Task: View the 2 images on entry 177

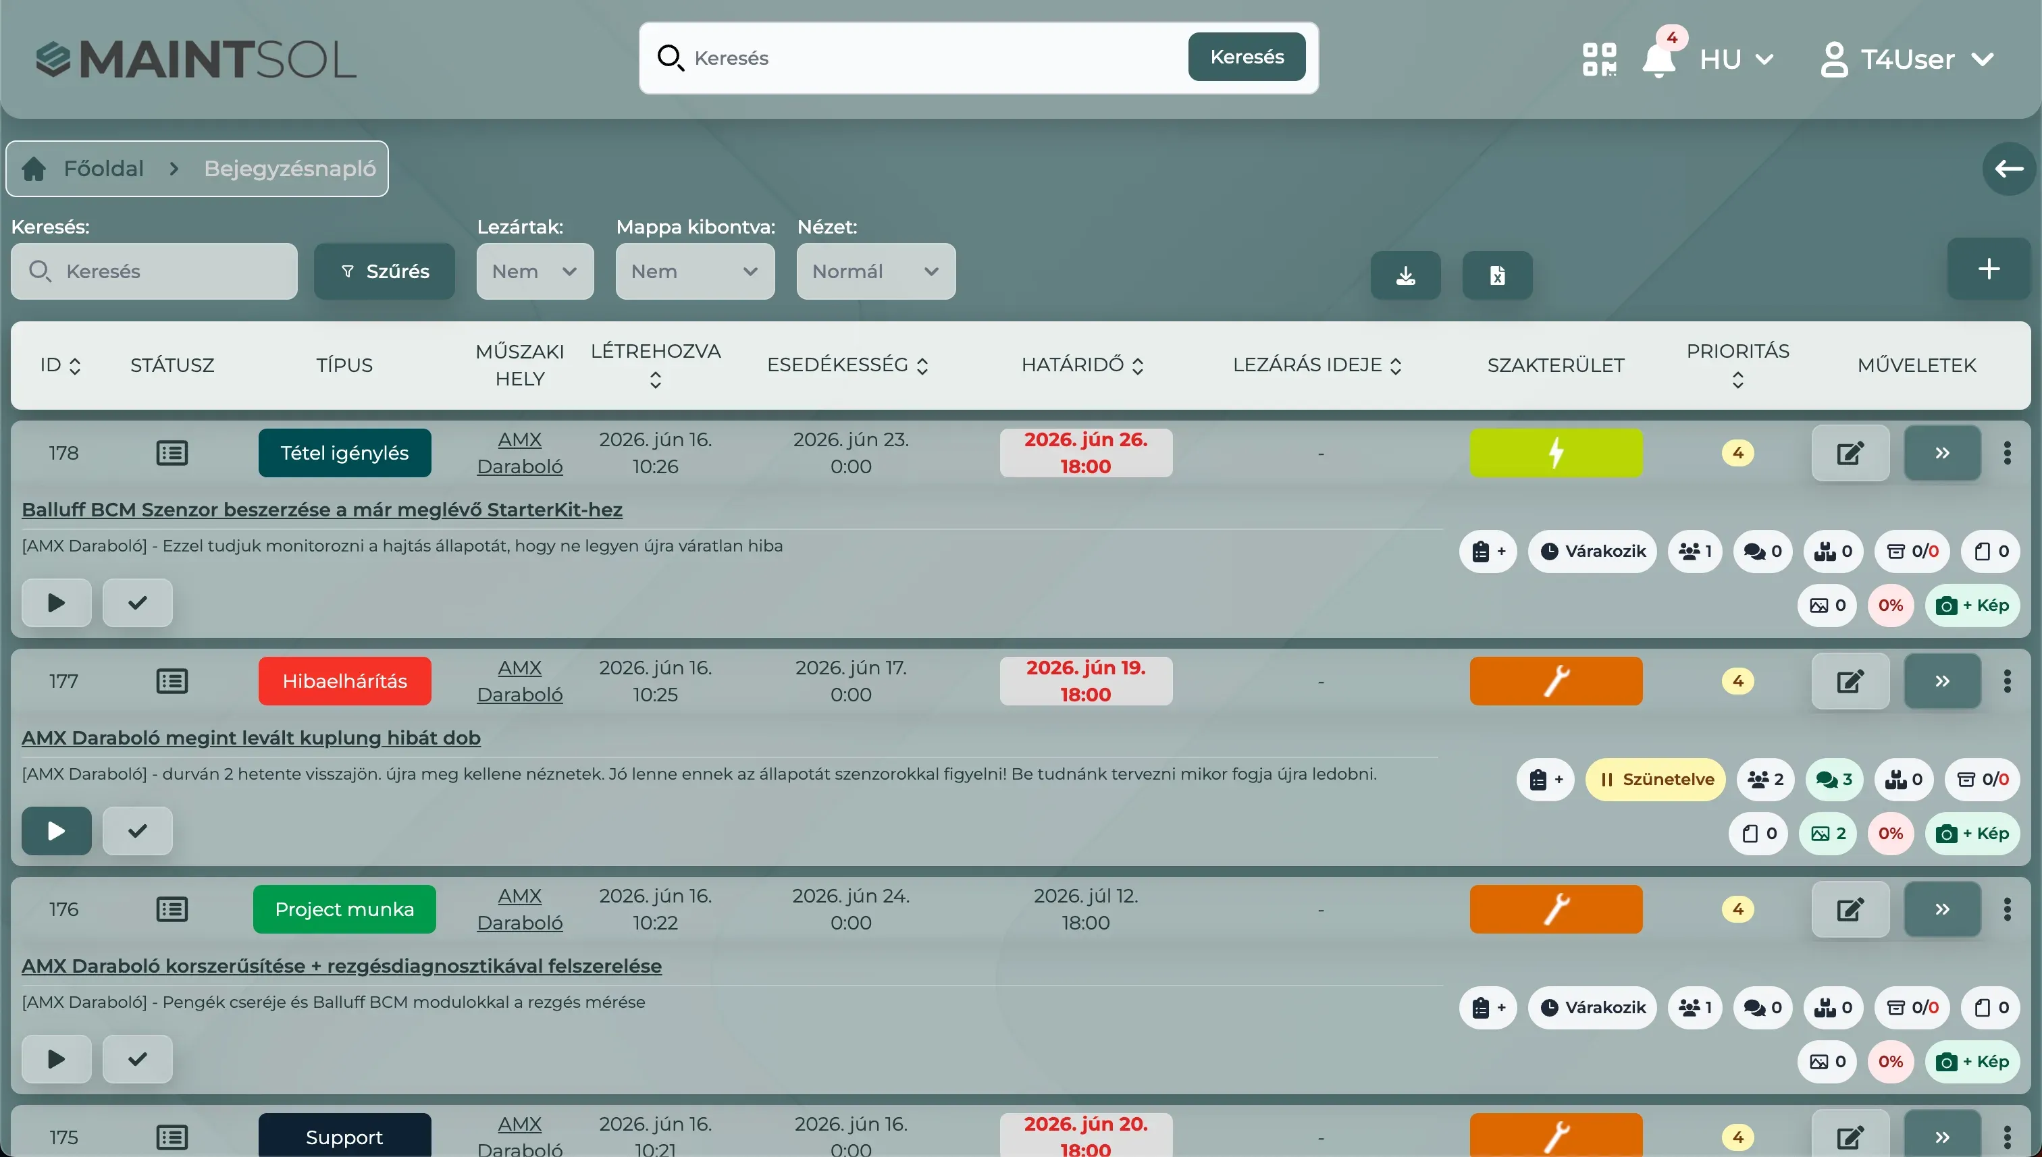Action: coord(1827,834)
